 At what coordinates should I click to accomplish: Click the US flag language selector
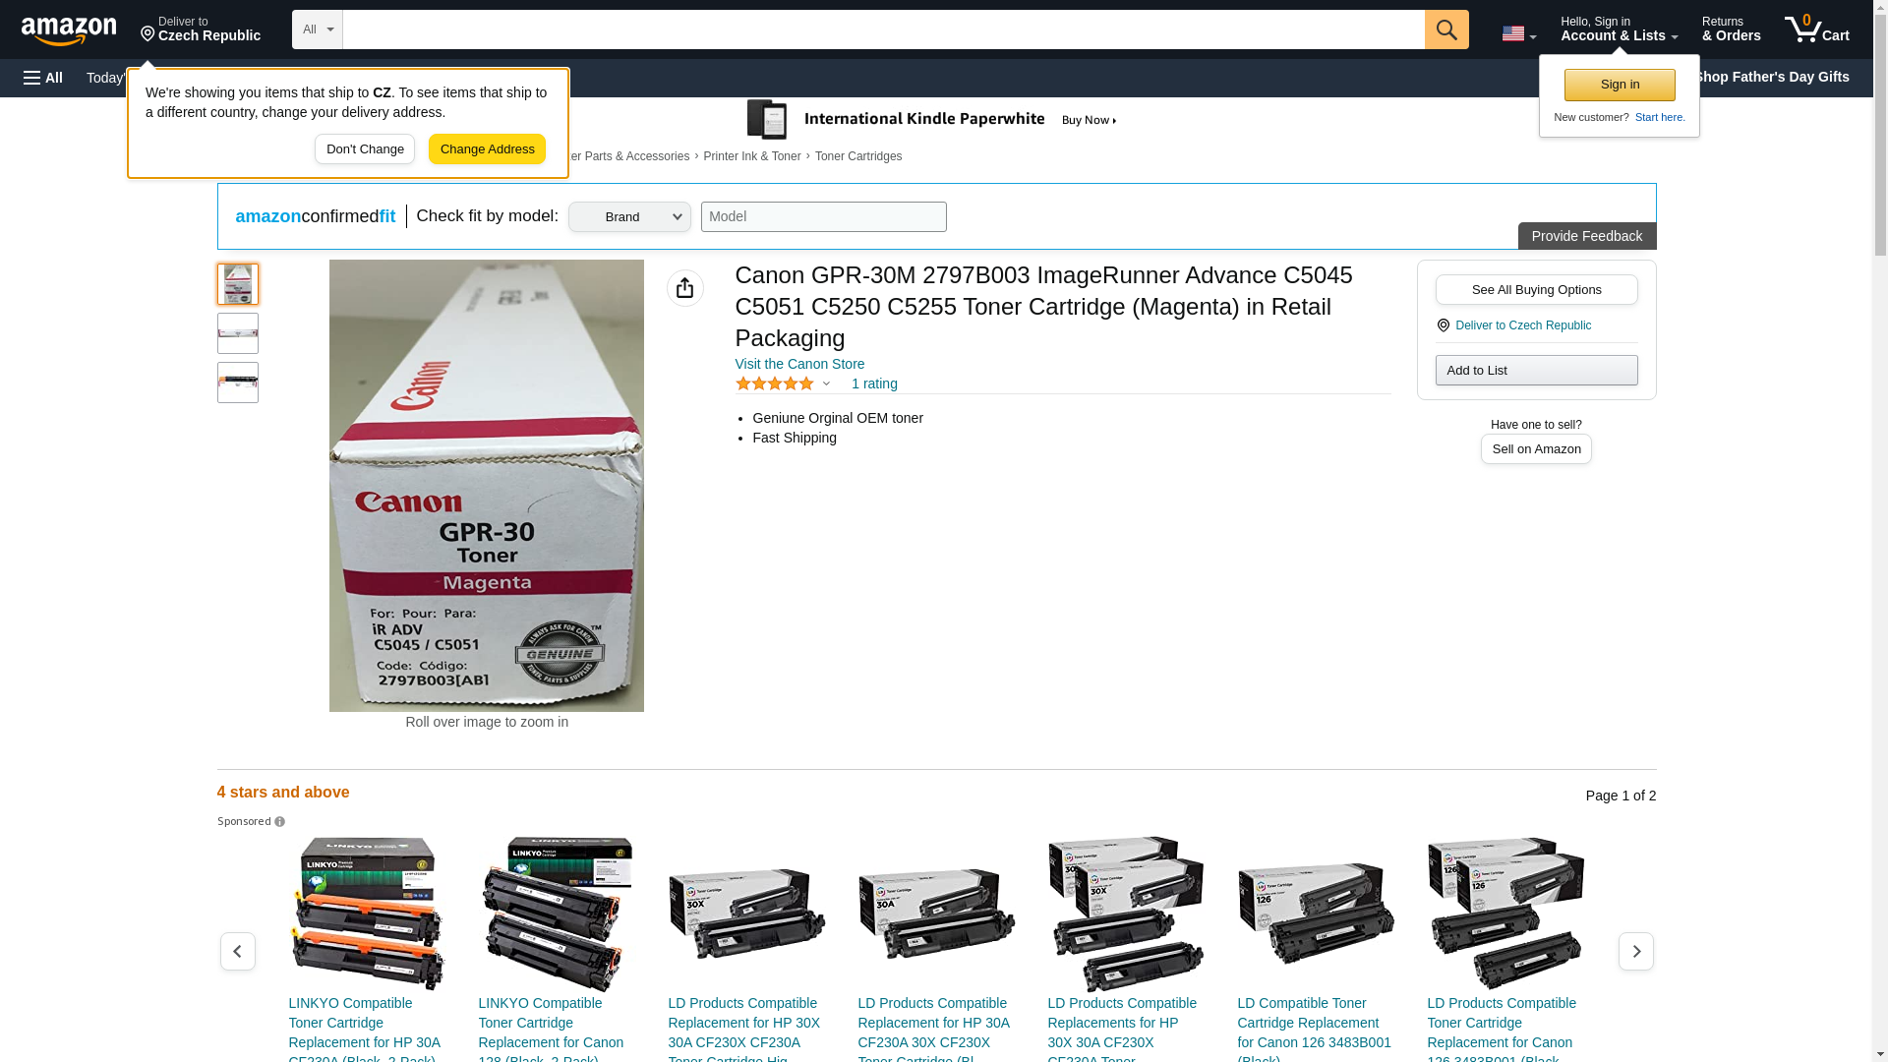(x=1517, y=33)
